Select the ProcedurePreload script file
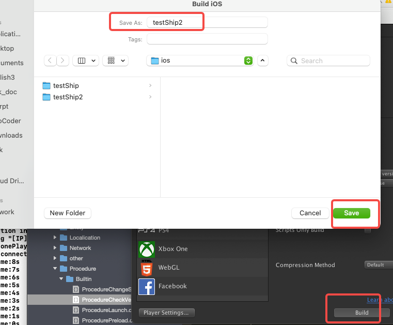 tap(102, 320)
